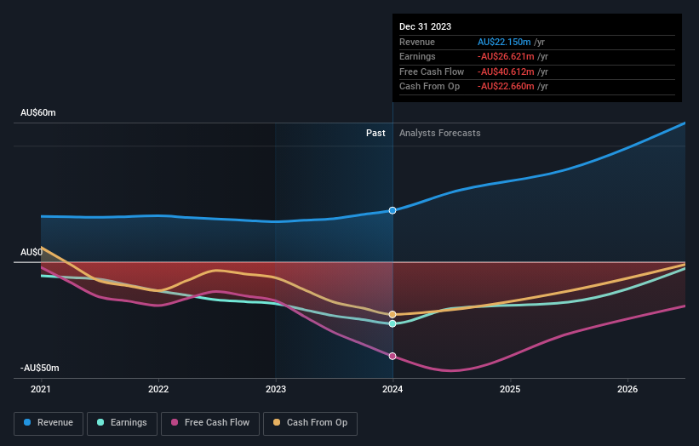Click the Earnings row label in tooltip

pyautogui.click(x=417, y=56)
